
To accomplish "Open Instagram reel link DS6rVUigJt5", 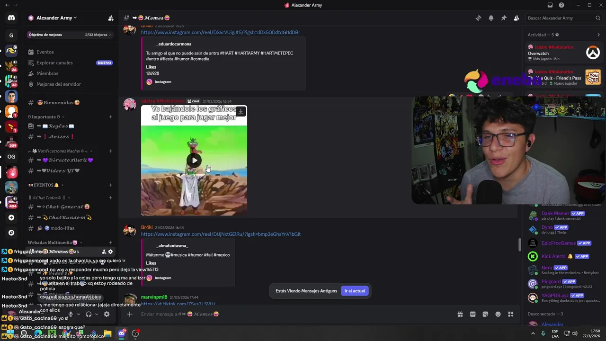I will click(x=221, y=33).
